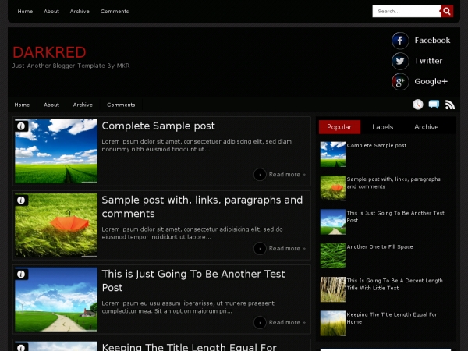Viewport: 468px width, 351px height.
Task: Open popular link This is Just Going To Be Another Test
Action: pos(395,216)
